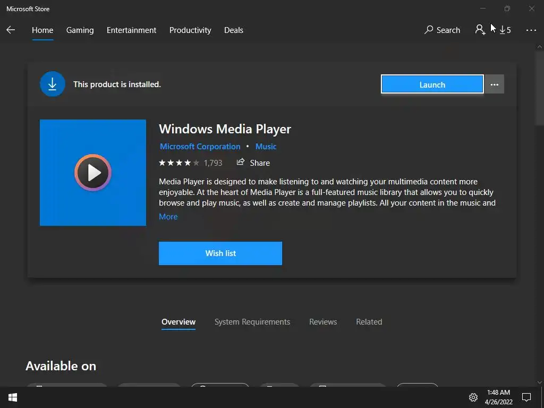Switch to System Requirements tab
Screen dimensions: 544x408
[252, 322]
